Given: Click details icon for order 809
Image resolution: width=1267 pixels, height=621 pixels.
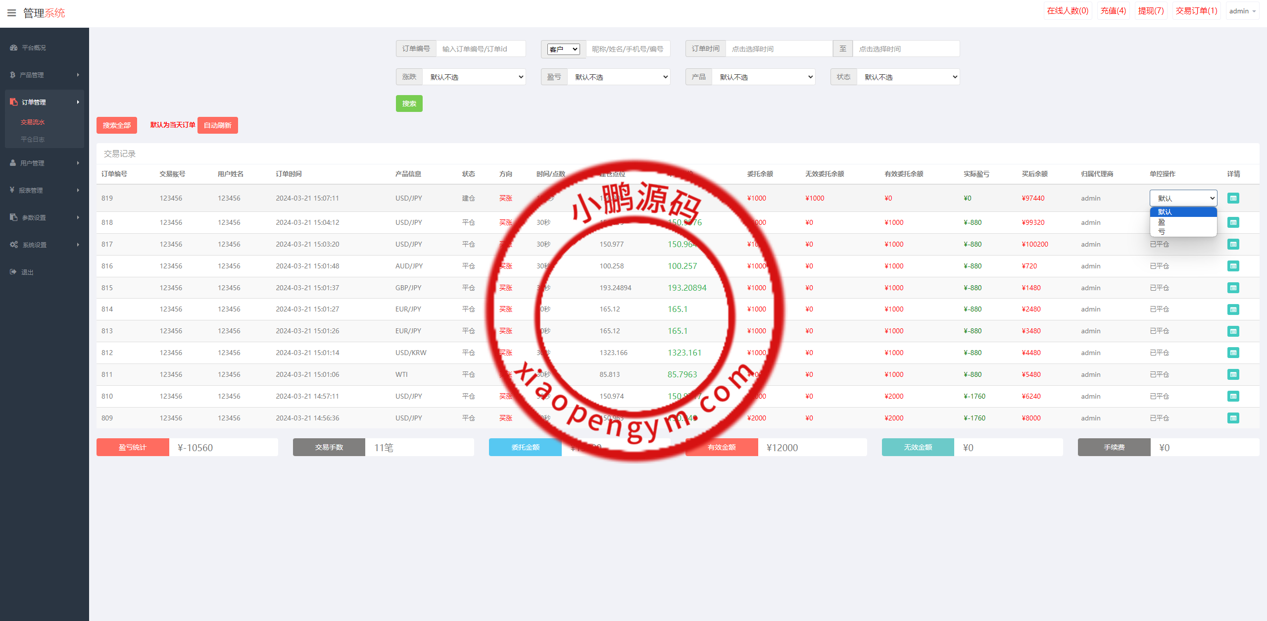Looking at the screenshot, I should 1233,418.
